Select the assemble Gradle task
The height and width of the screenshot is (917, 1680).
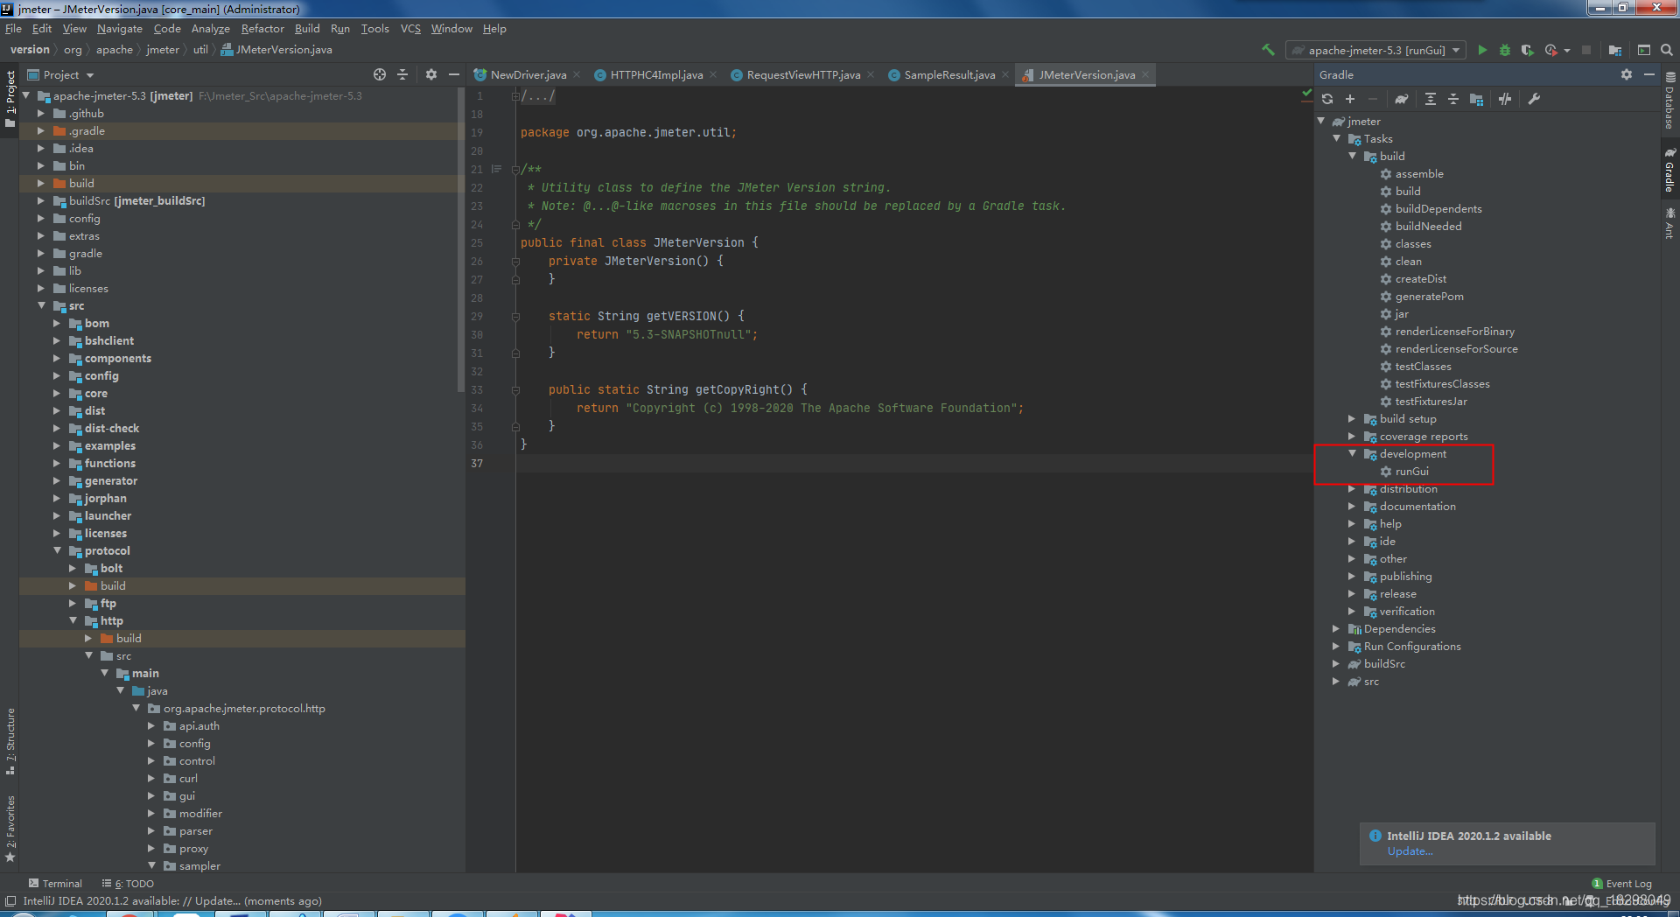1418,173
